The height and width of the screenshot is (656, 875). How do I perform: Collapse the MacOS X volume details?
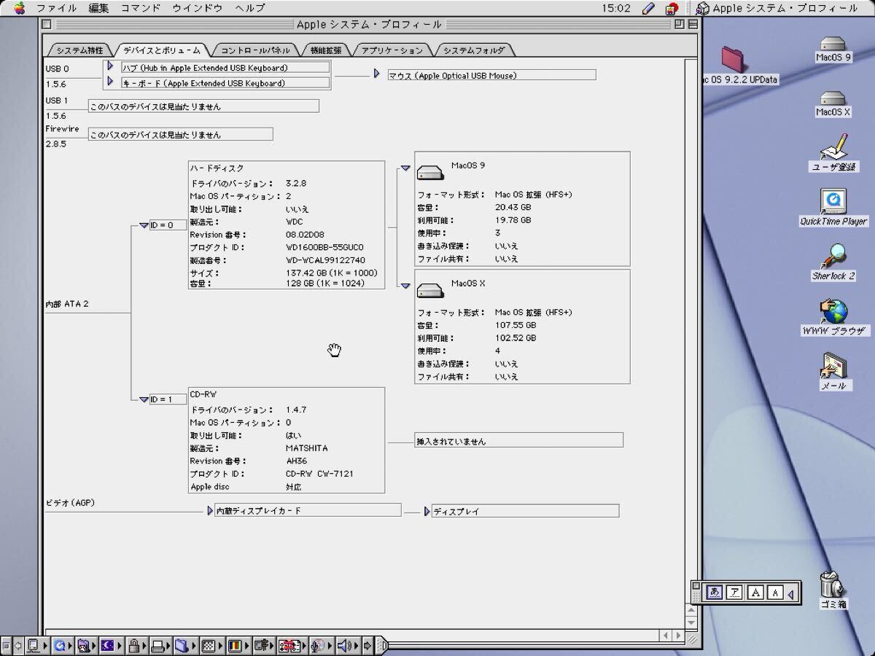click(405, 286)
